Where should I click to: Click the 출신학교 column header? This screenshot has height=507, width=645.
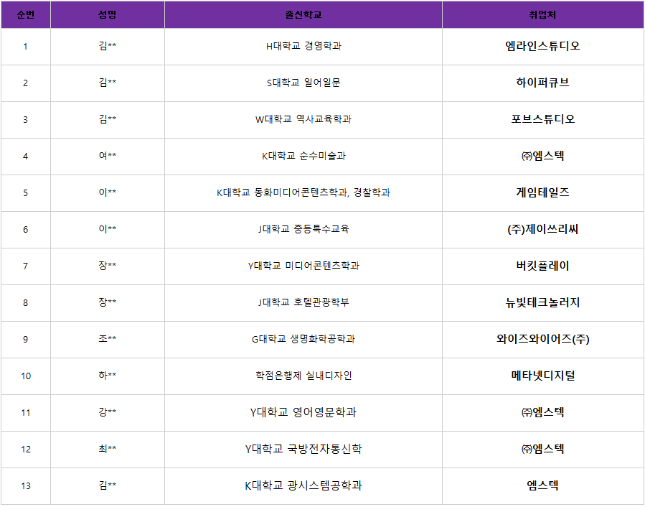303,14
